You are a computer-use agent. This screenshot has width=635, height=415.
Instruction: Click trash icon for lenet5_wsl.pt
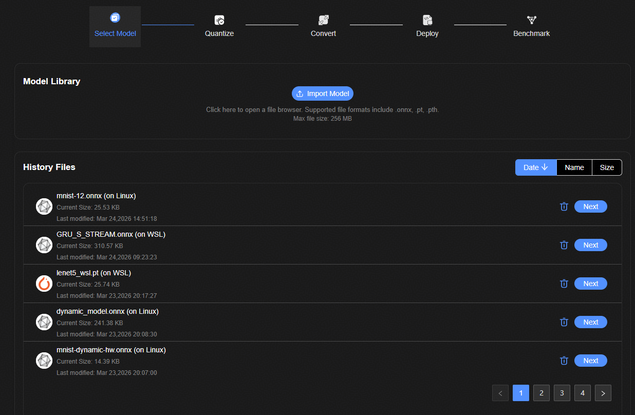pos(564,284)
